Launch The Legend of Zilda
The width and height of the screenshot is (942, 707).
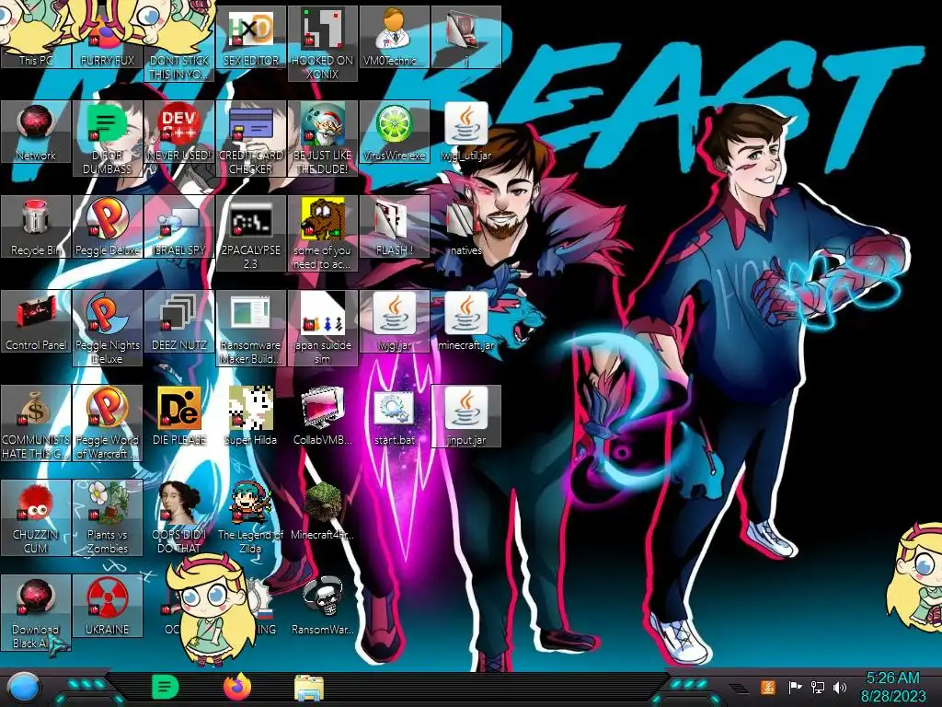click(251, 518)
